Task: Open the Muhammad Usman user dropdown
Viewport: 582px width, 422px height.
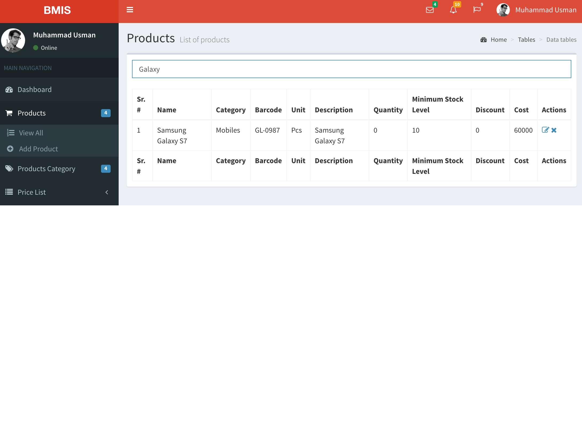Action: point(536,10)
